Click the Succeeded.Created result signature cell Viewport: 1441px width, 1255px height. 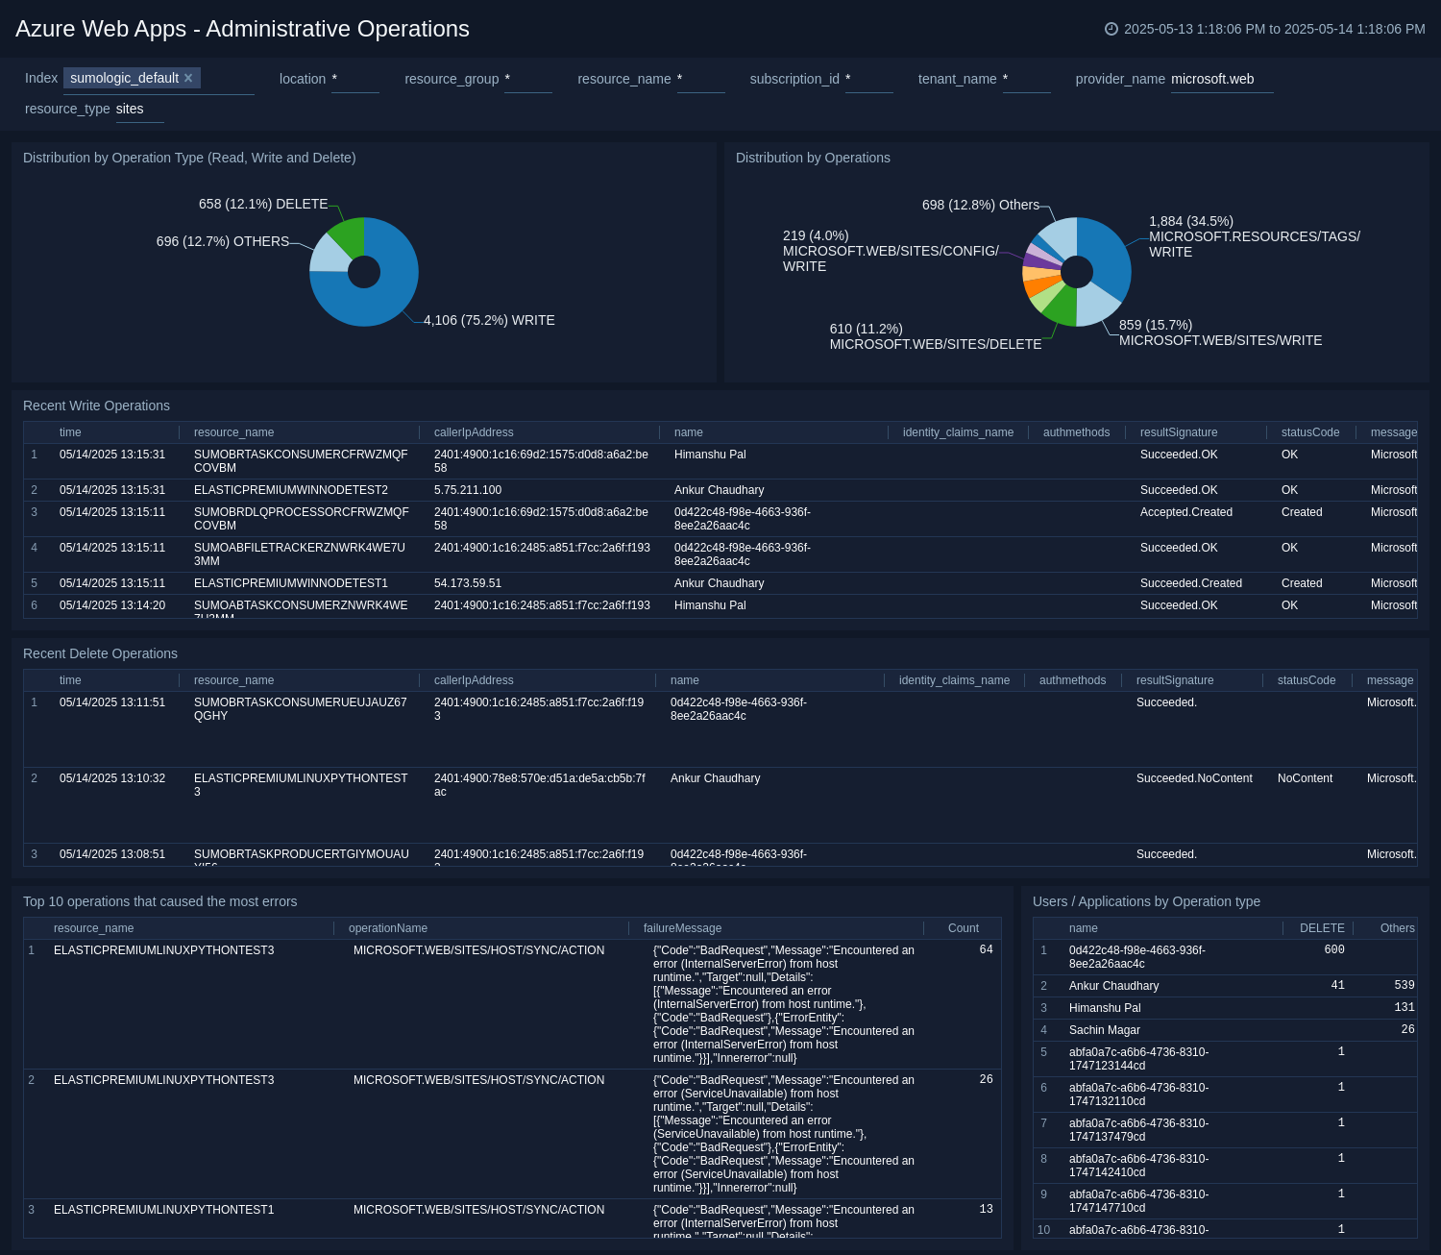pos(1191,583)
